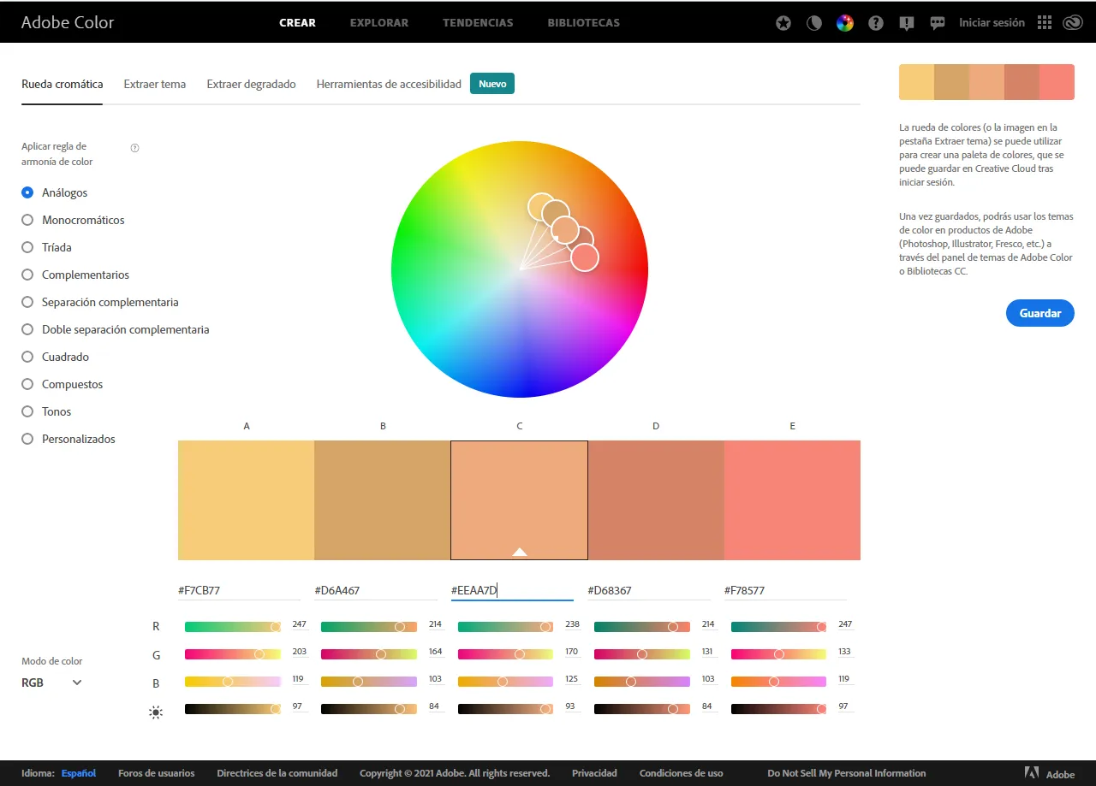This screenshot has height=786, width=1096.
Task: Select color swatch D in the palette
Action: [656, 500]
